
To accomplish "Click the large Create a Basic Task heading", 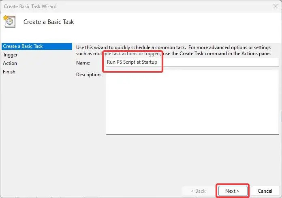I will 49,22.
